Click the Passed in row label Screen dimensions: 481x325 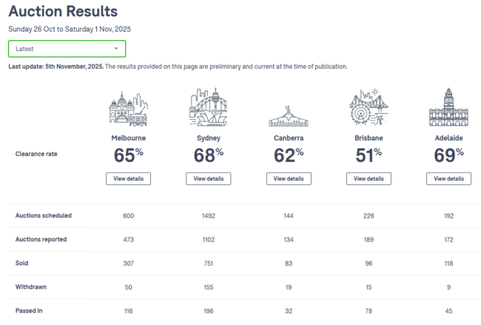click(29, 311)
